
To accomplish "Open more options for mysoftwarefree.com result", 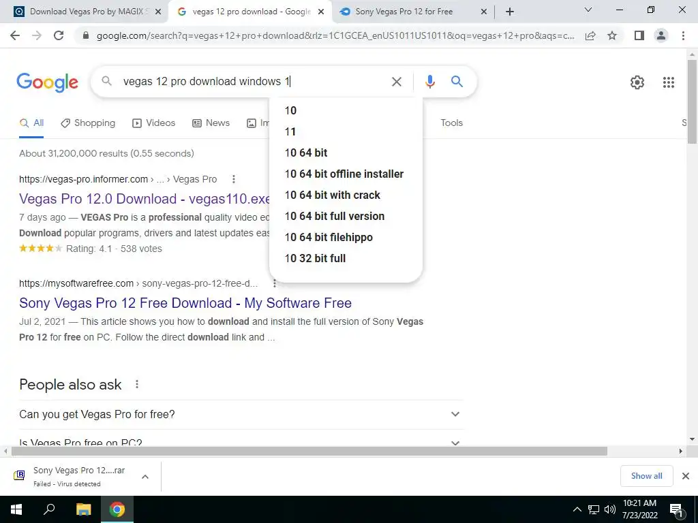I will pos(274,283).
